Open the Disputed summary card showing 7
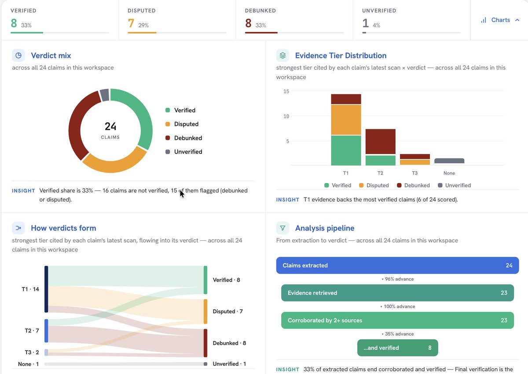 pyautogui.click(x=177, y=20)
